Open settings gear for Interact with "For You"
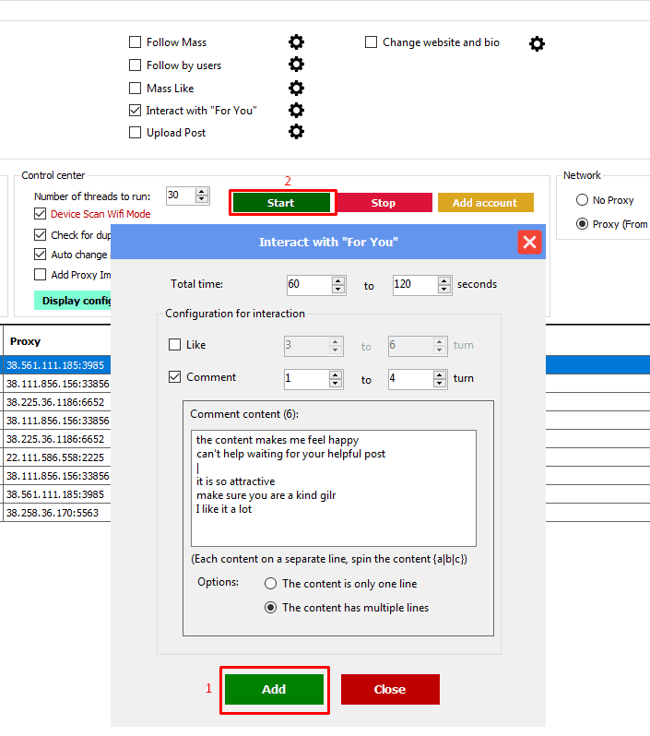The width and height of the screenshot is (650, 736). tap(296, 111)
